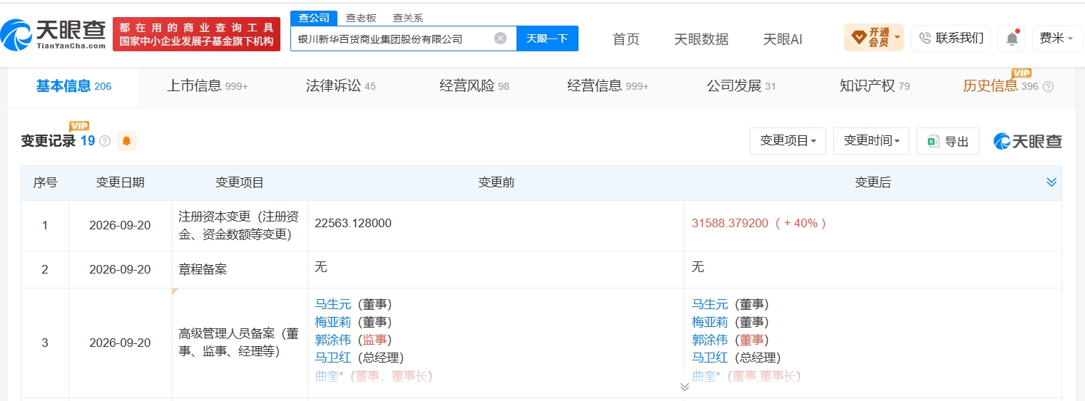Click the red banner about 商业查询工具
This screenshot has height=401, width=1085.
point(196,34)
